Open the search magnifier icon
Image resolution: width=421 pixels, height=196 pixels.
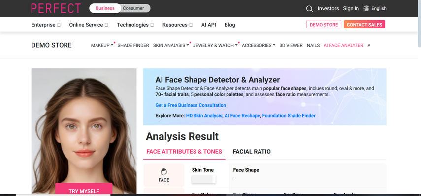[x=309, y=9]
